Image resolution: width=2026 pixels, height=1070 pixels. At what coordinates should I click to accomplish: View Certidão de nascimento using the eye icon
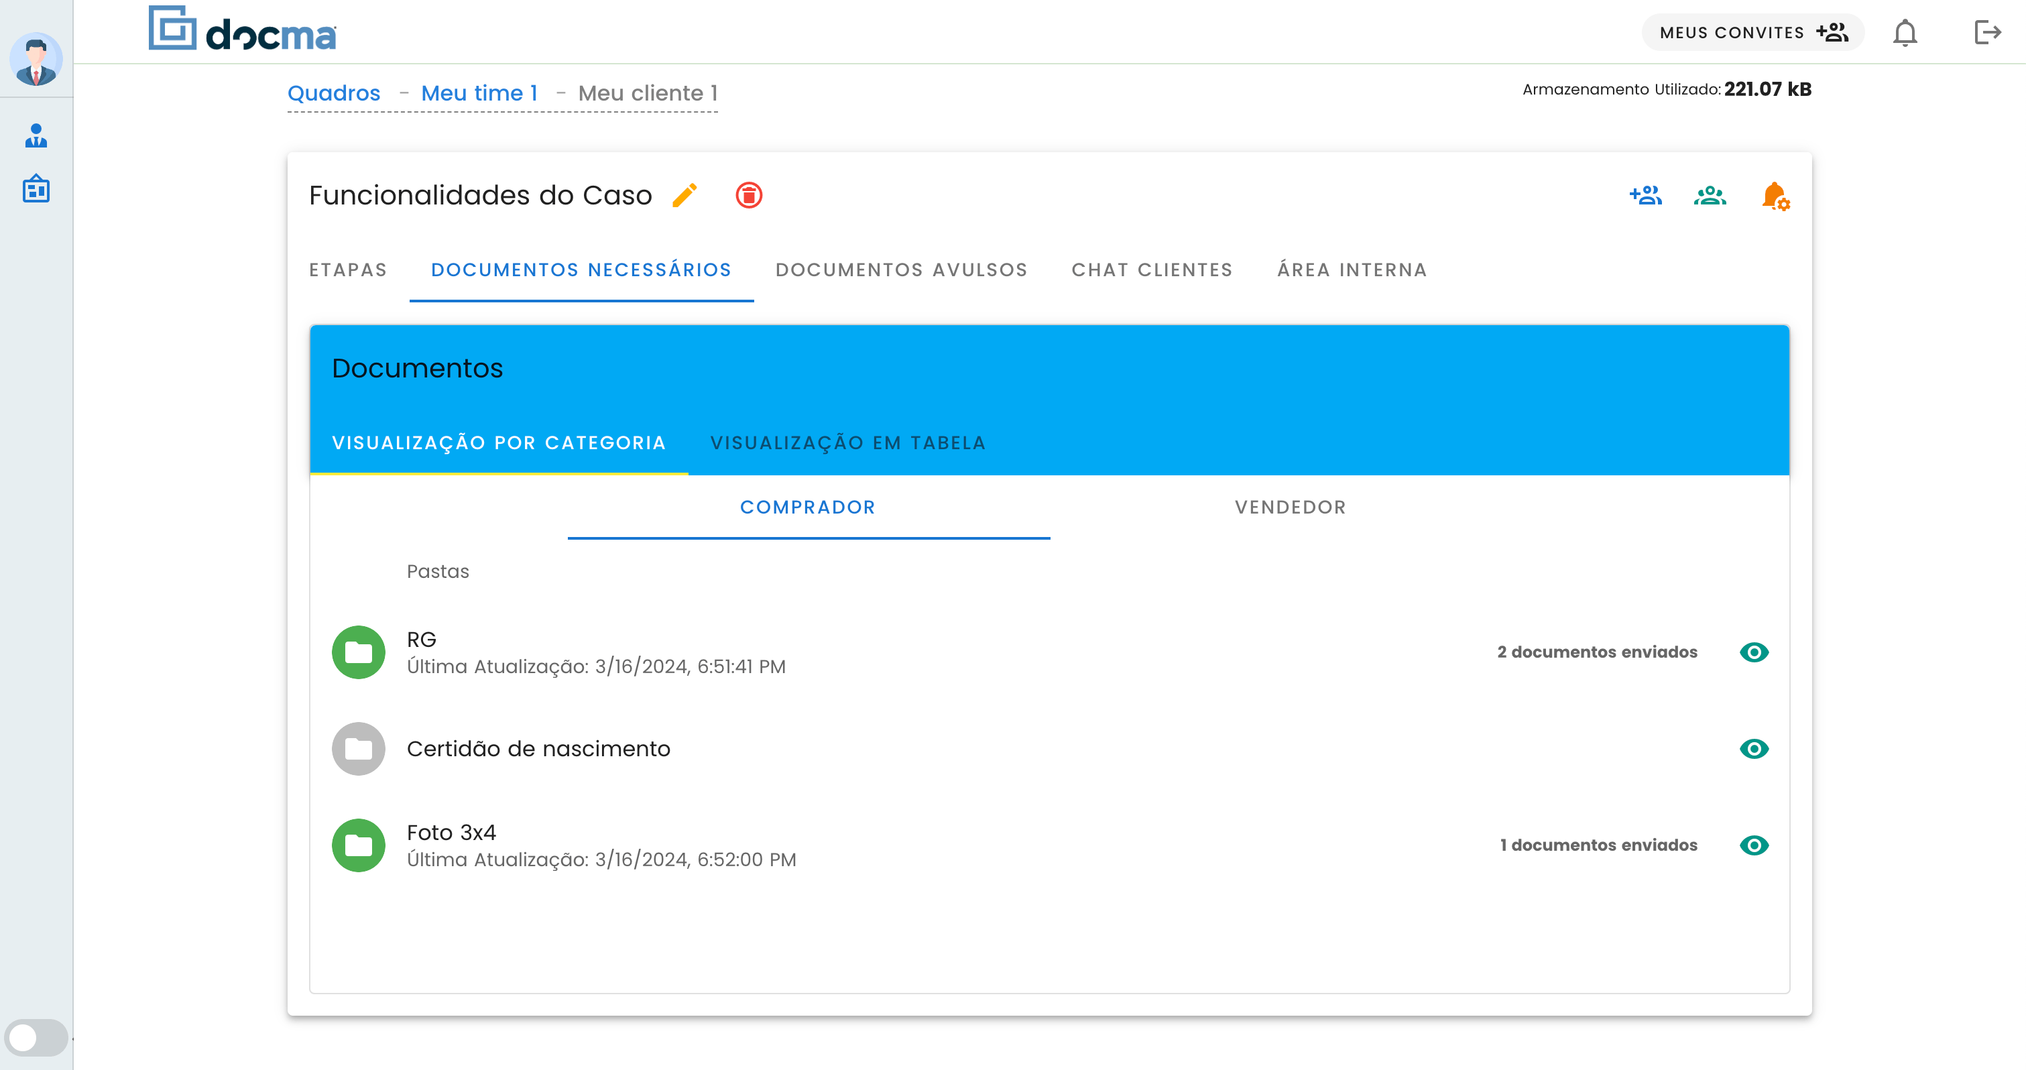pos(1754,749)
